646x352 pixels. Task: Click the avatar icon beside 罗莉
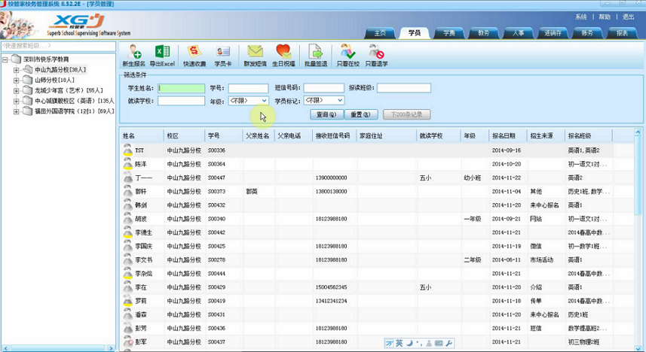click(x=127, y=301)
